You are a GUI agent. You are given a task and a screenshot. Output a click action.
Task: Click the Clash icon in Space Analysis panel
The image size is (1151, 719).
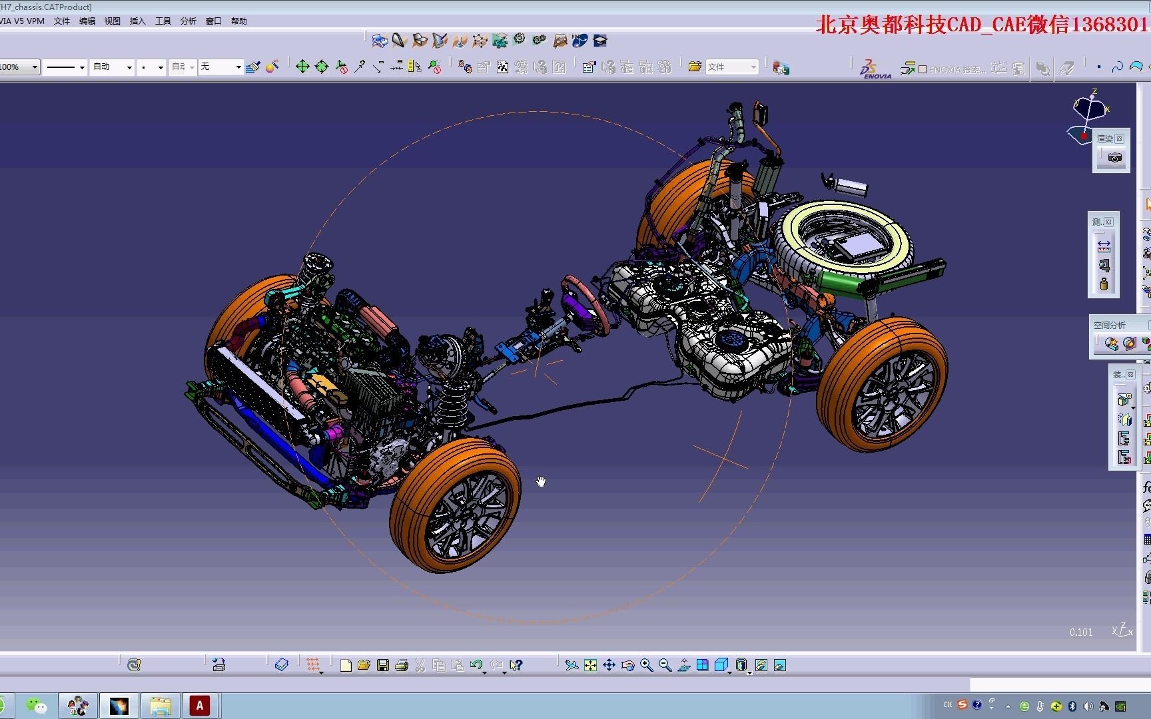click(x=1111, y=344)
